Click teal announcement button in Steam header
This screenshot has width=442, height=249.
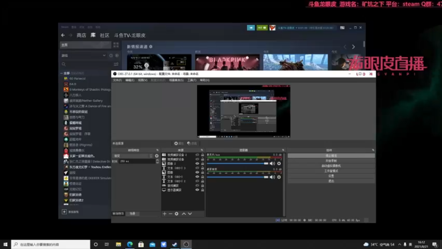pyautogui.click(x=251, y=28)
